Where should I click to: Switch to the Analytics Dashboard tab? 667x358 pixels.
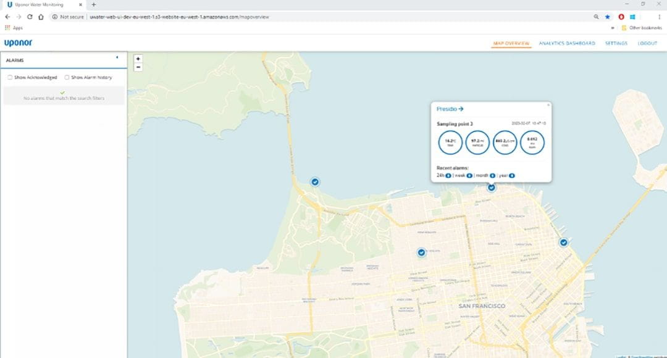566,43
